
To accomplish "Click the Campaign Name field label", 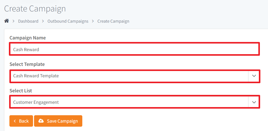I will 28,38.
